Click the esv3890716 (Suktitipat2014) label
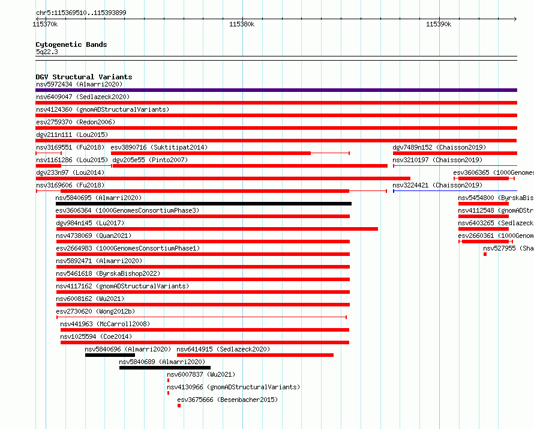 tap(159, 147)
